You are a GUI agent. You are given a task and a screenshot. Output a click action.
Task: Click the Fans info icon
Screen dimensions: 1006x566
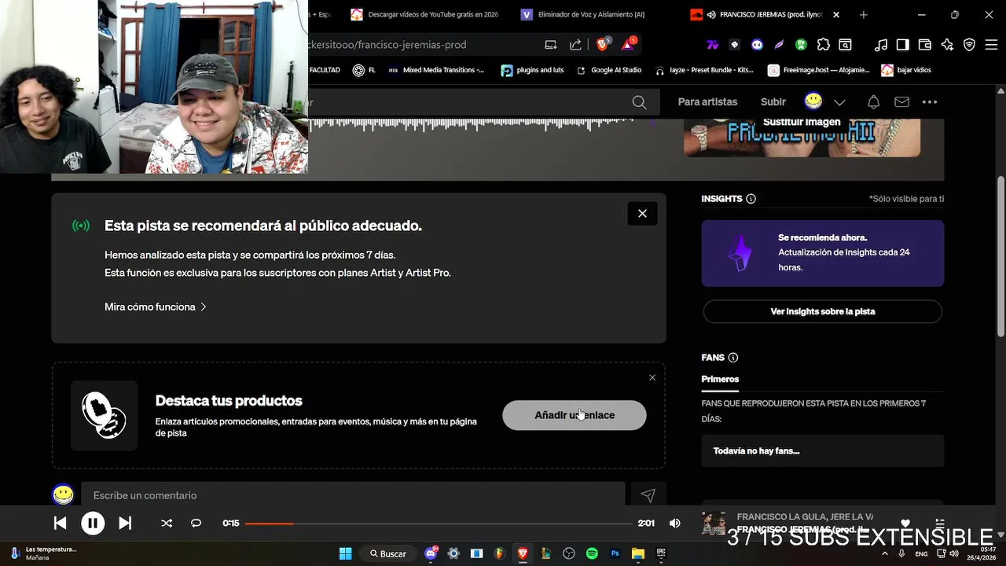coord(733,358)
